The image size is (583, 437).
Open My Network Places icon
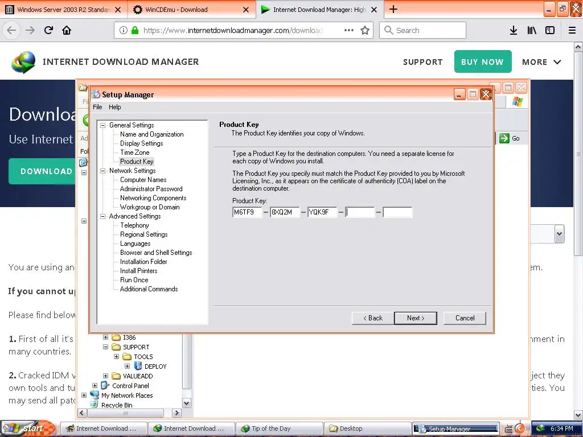pyautogui.click(x=95, y=395)
